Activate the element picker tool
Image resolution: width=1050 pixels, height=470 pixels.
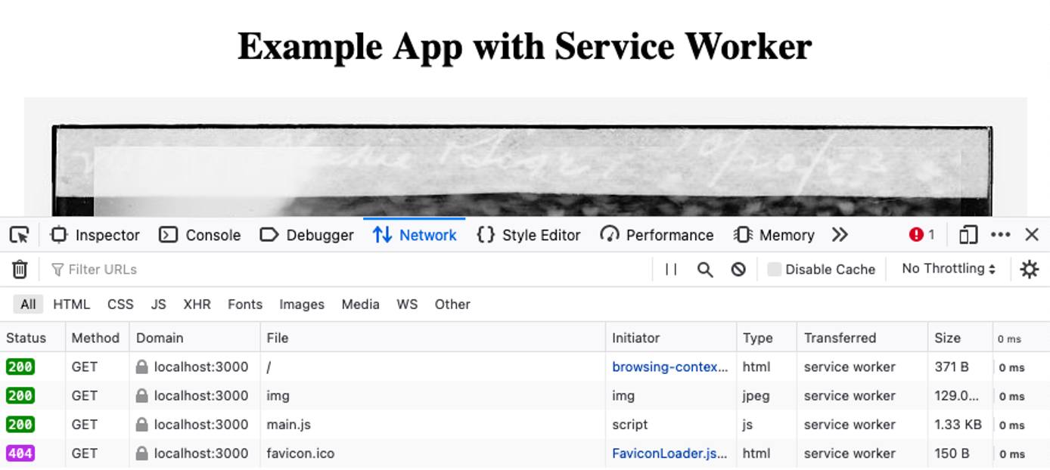[x=20, y=234]
